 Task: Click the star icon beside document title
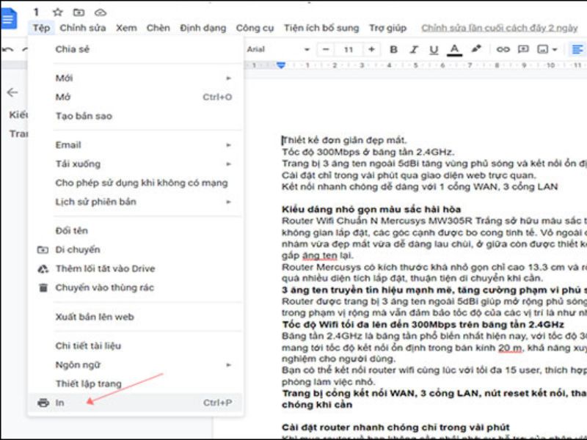(x=58, y=12)
